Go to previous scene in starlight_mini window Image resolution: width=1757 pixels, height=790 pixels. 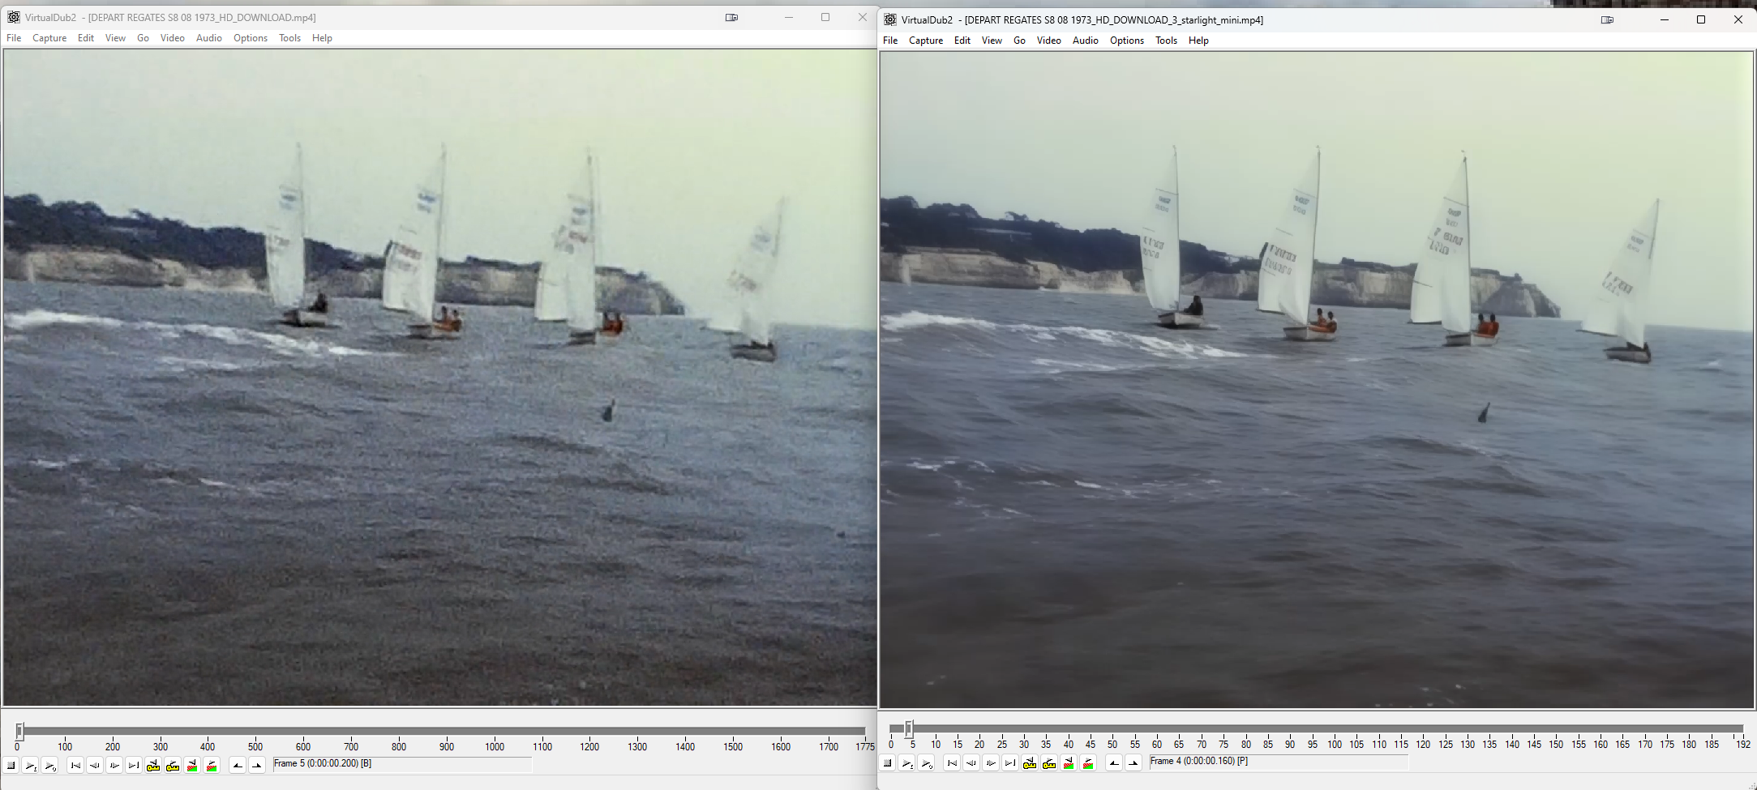(1069, 763)
